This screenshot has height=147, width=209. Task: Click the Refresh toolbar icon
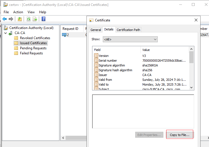pos(28,19)
